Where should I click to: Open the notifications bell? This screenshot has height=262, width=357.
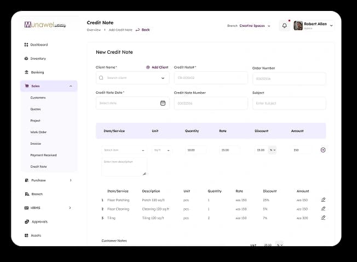coord(284,26)
